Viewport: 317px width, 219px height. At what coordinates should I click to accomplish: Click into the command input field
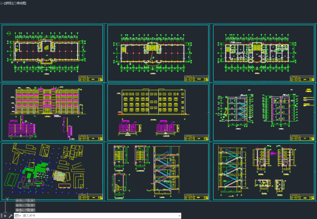[100, 216]
